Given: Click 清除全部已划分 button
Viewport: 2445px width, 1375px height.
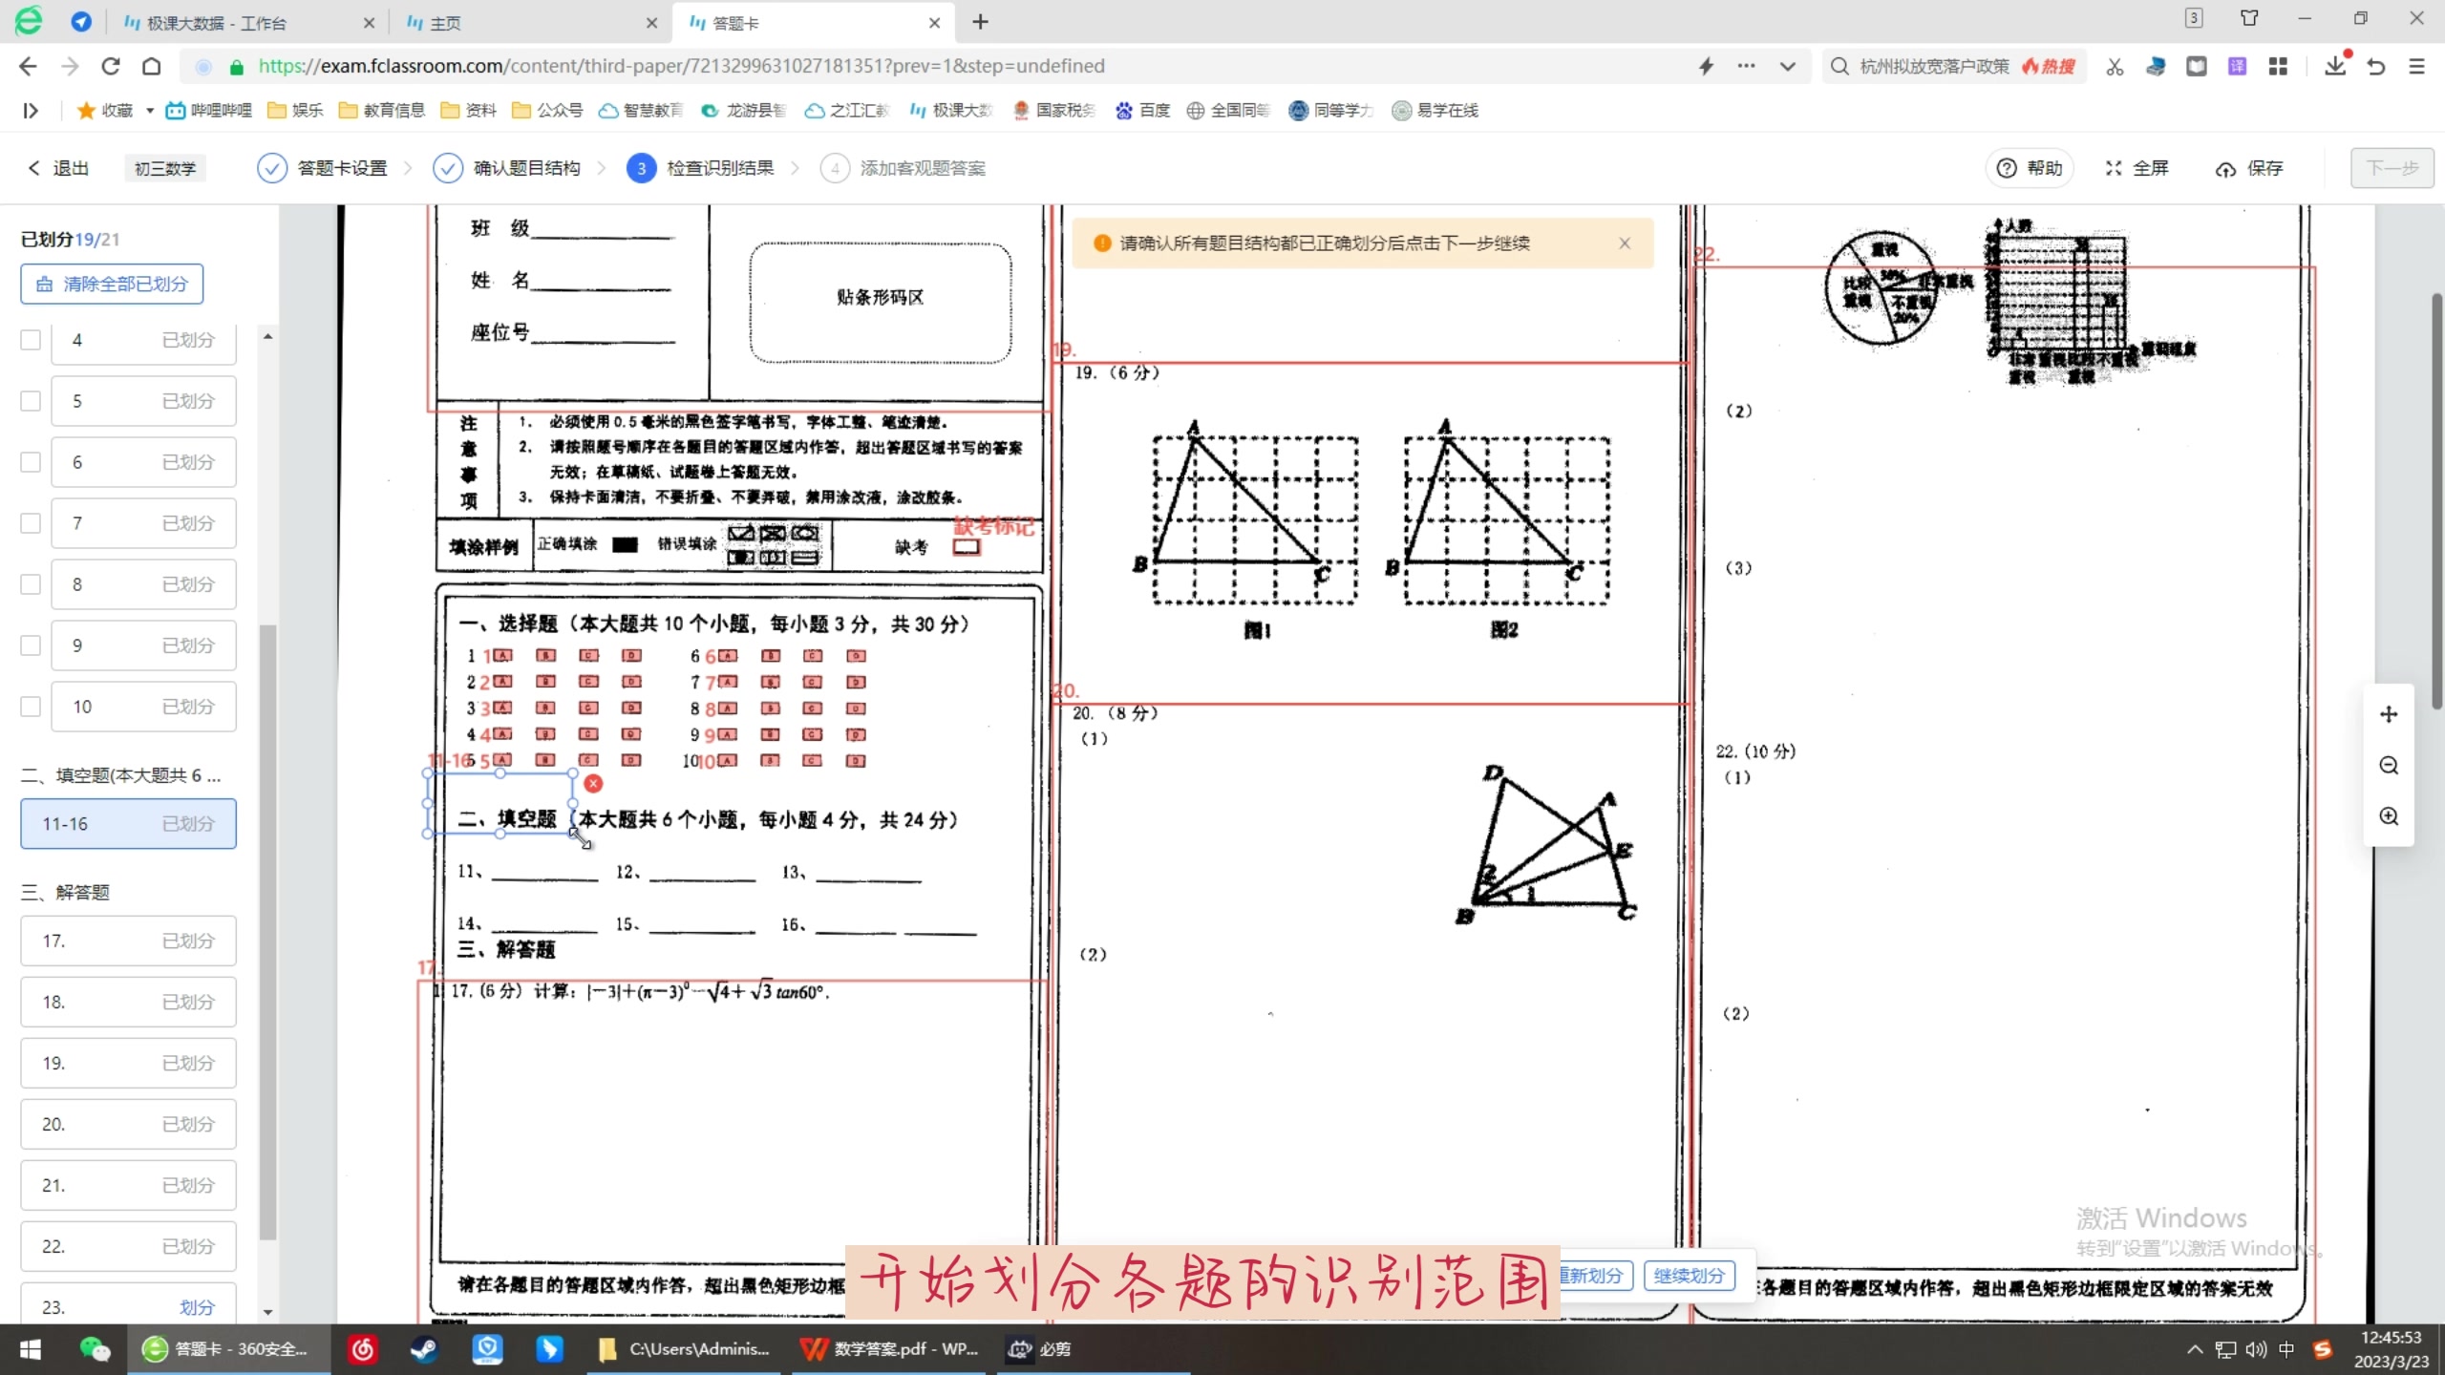Looking at the screenshot, I should point(112,284).
